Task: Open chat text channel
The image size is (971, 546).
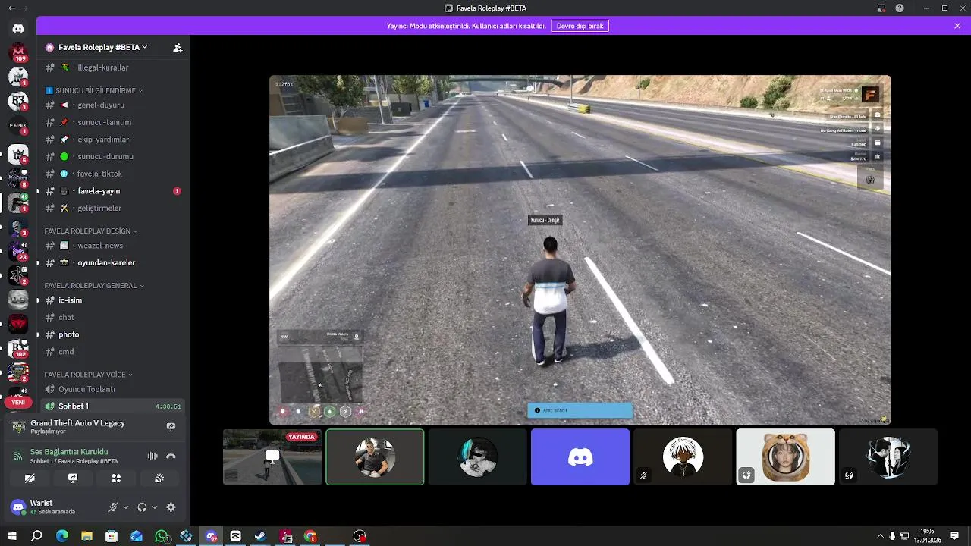Action: [x=113, y=318]
